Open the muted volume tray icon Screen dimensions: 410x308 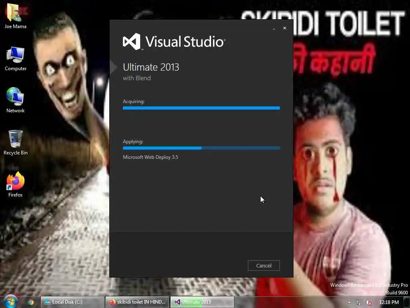tap(369, 302)
